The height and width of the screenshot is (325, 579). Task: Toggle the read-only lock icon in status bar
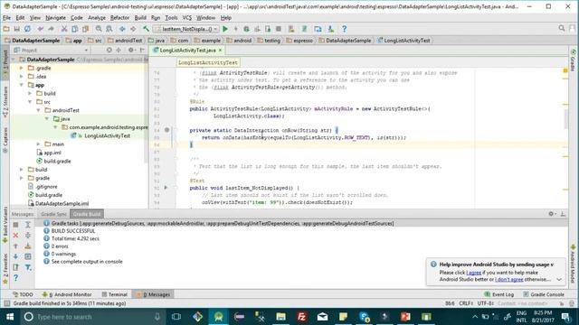562,303
